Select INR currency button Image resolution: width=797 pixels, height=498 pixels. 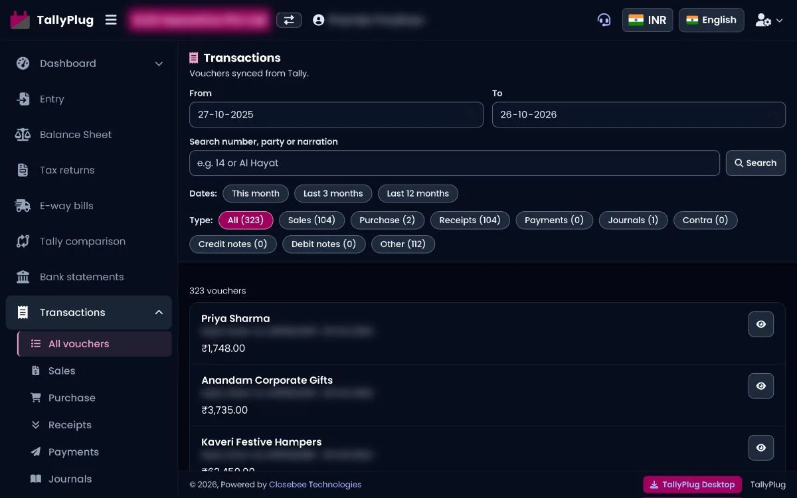[x=648, y=20]
